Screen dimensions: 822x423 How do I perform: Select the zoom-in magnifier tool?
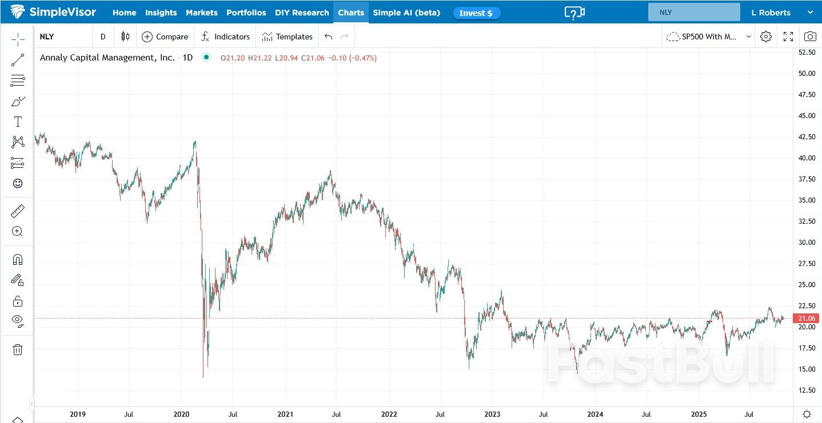(x=17, y=231)
